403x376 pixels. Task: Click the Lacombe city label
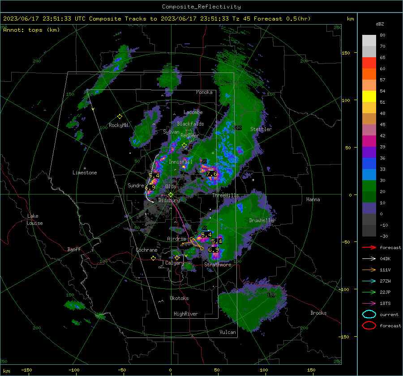click(193, 112)
